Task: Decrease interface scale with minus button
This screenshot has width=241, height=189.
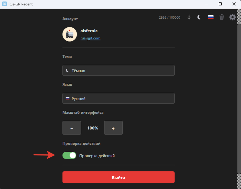Action: point(72,128)
